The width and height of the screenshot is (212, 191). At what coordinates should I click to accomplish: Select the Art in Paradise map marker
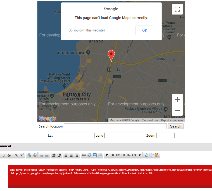(88, 52)
